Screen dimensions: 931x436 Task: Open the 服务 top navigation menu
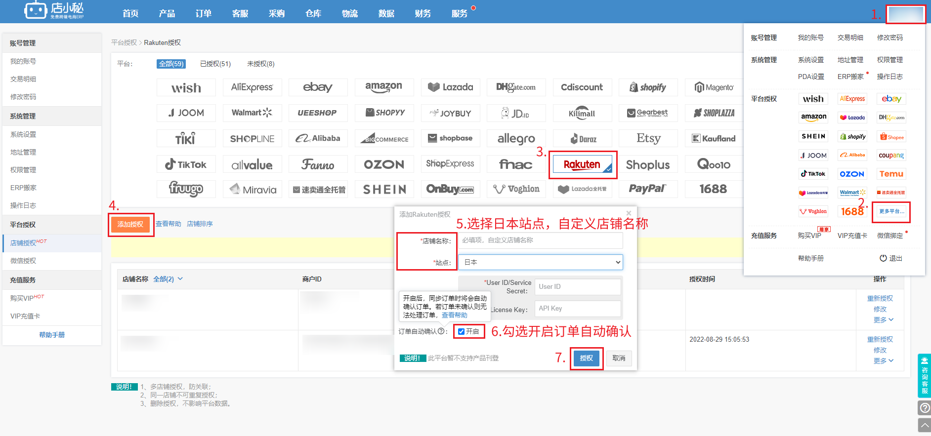click(460, 14)
